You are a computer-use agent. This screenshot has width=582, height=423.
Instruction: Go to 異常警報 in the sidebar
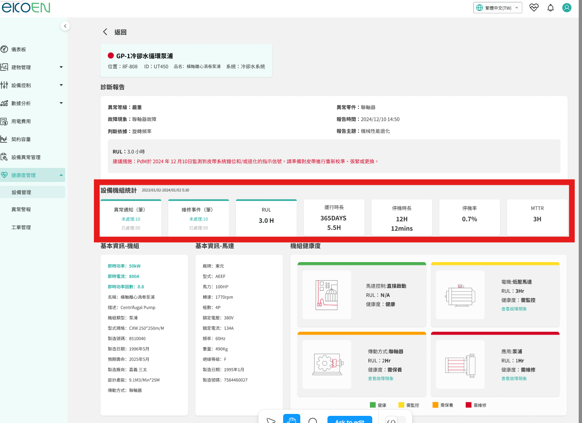(x=21, y=210)
